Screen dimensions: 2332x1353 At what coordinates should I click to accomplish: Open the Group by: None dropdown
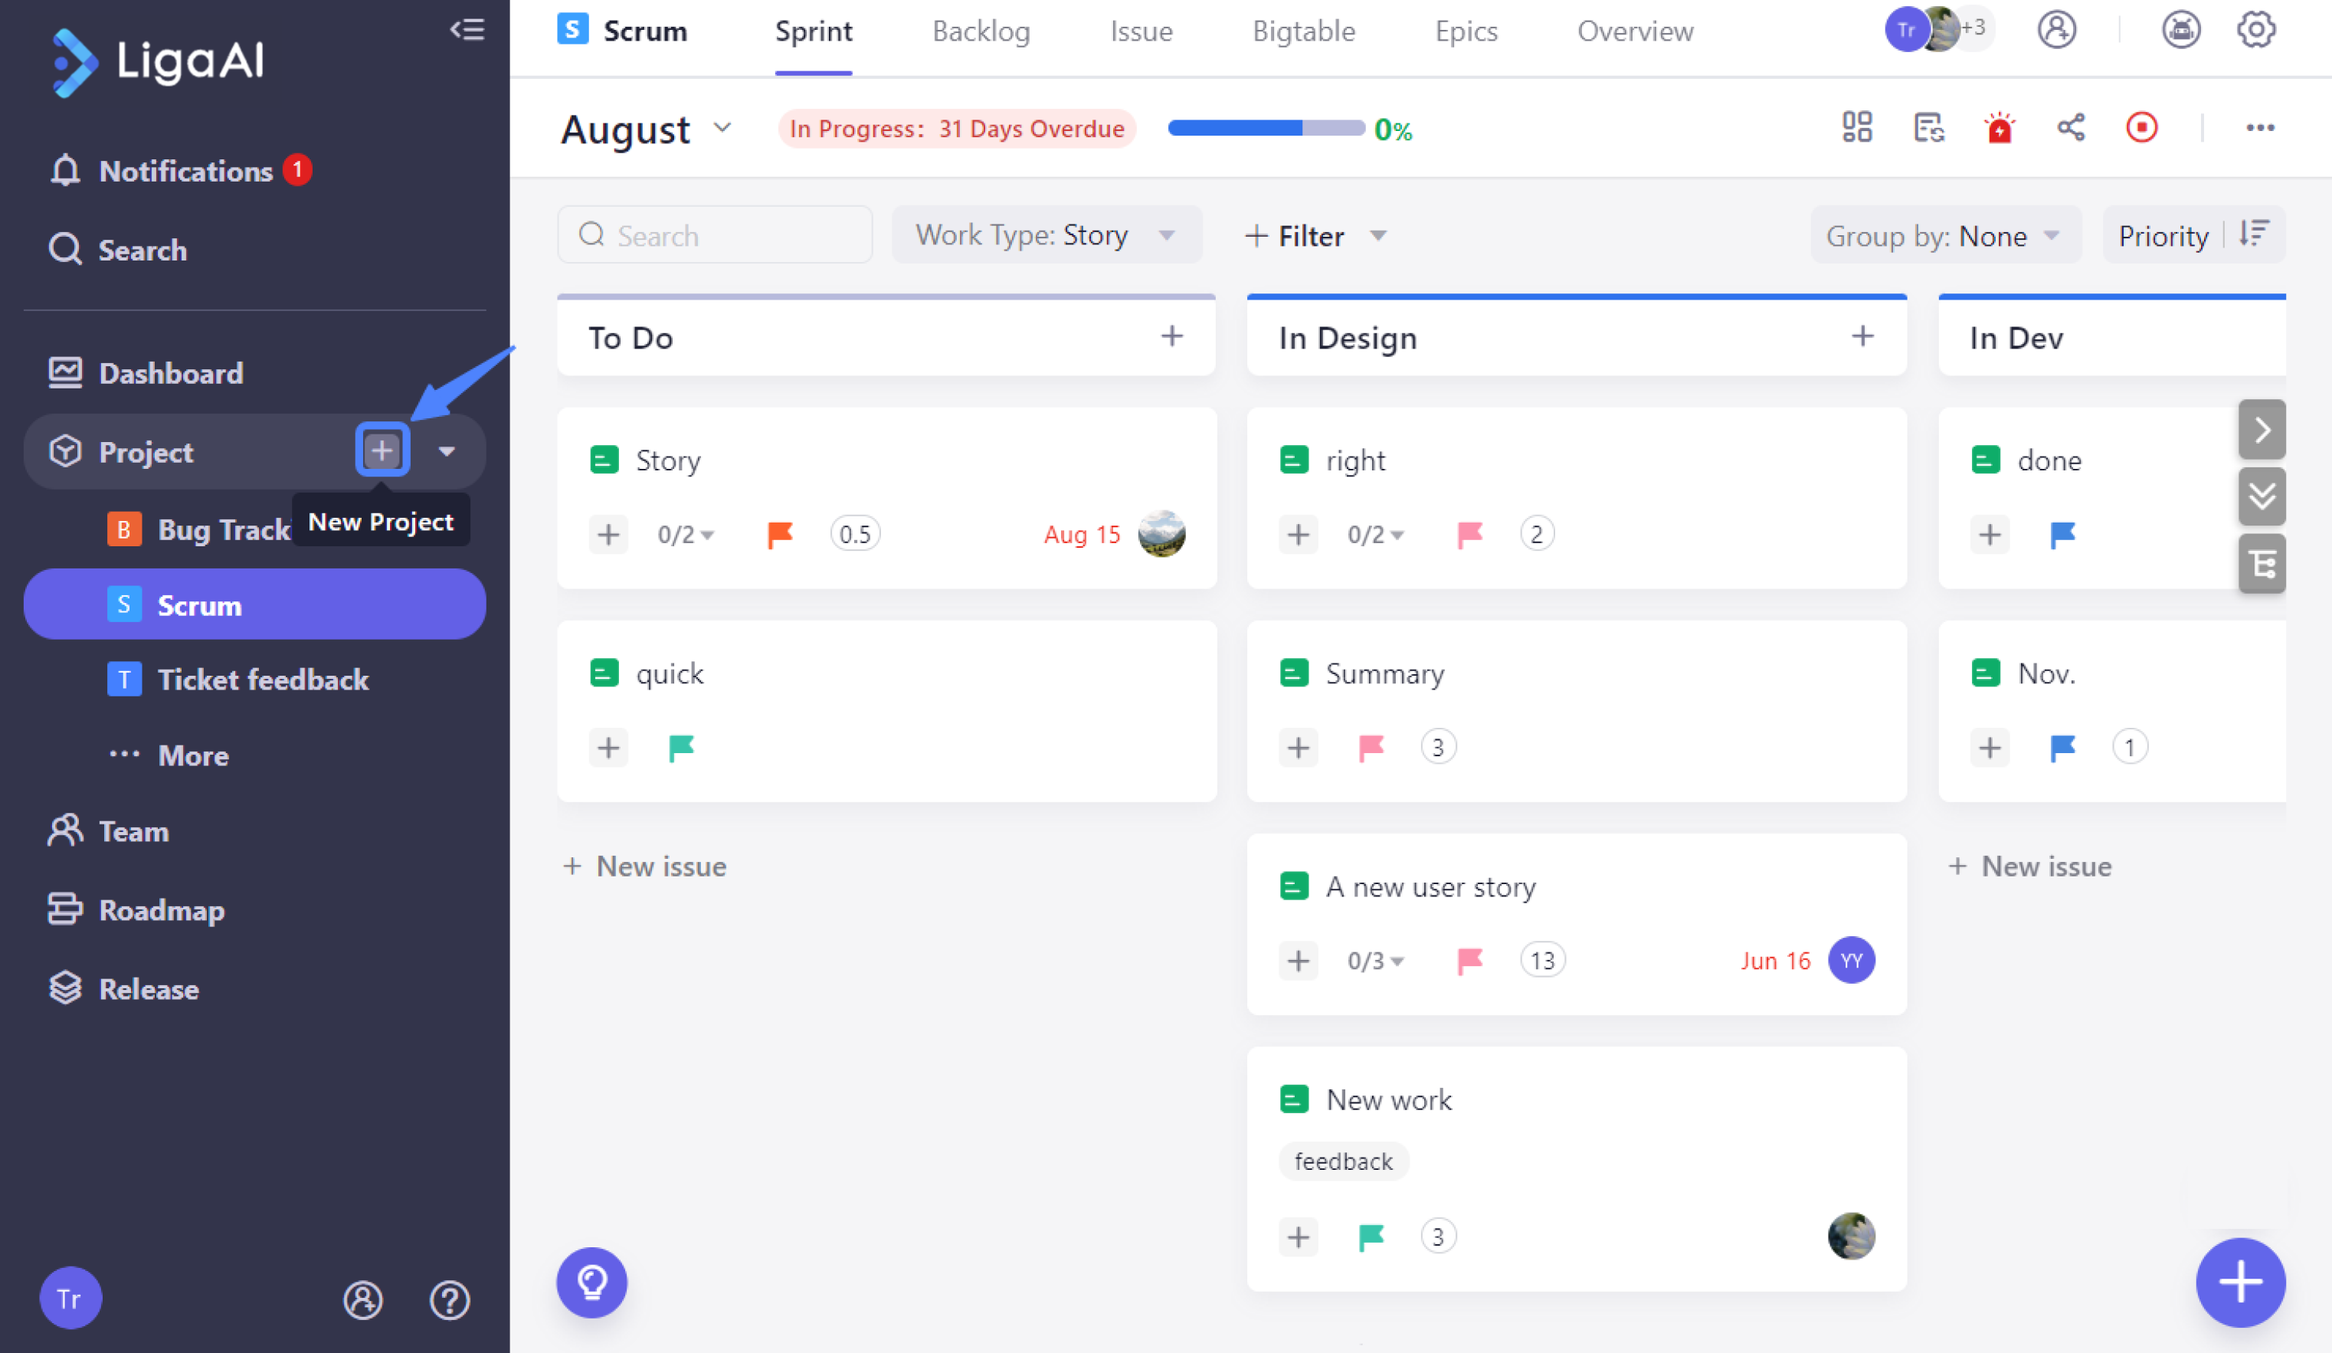click(1944, 235)
